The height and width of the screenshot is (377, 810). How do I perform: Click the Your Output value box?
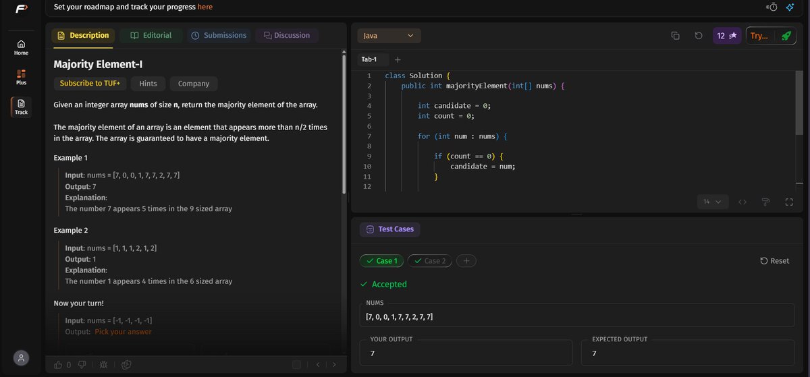tap(466, 353)
